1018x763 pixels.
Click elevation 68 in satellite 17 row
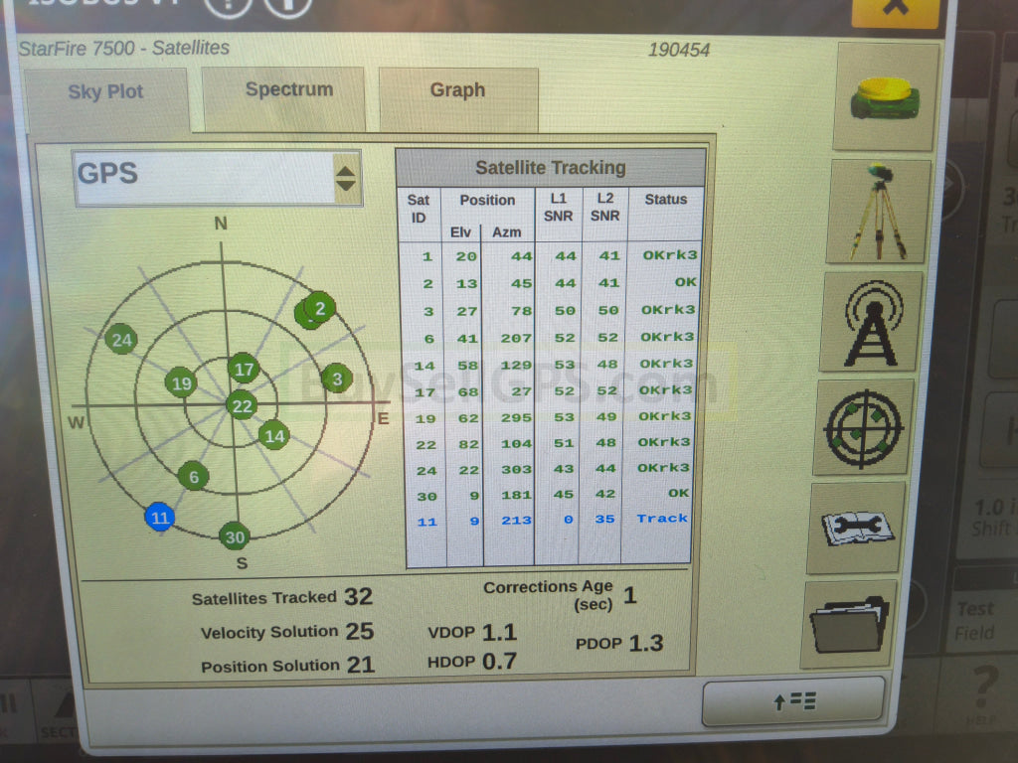pos(468,391)
